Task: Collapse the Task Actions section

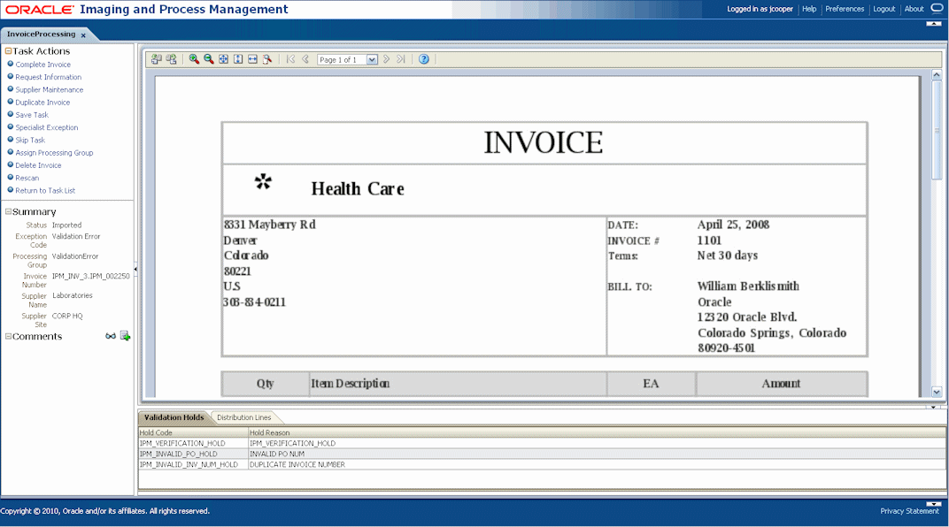Action: click(x=9, y=51)
